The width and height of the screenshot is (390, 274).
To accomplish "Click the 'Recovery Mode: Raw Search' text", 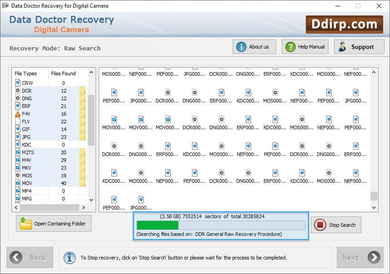I will (55, 48).
